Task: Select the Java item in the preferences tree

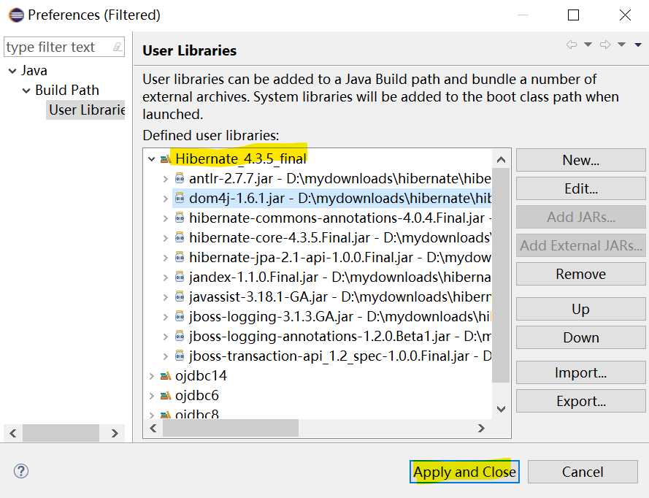Action: tap(34, 71)
